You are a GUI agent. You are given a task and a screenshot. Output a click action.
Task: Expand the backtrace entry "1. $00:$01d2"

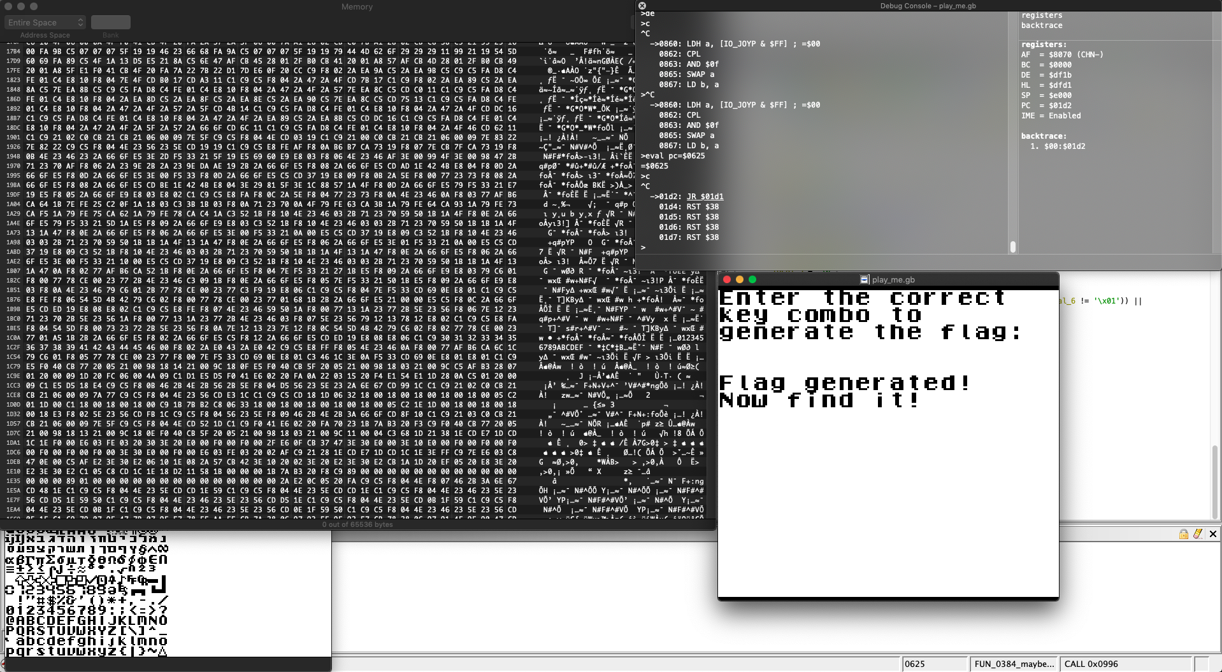(1058, 146)
